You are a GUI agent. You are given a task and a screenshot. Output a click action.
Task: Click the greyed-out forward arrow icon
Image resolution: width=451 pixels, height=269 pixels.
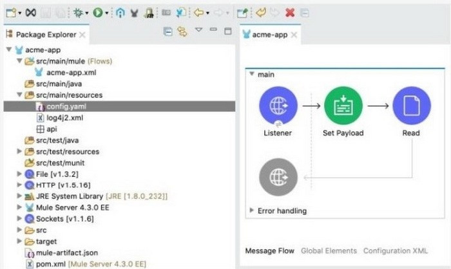point(218,13)
